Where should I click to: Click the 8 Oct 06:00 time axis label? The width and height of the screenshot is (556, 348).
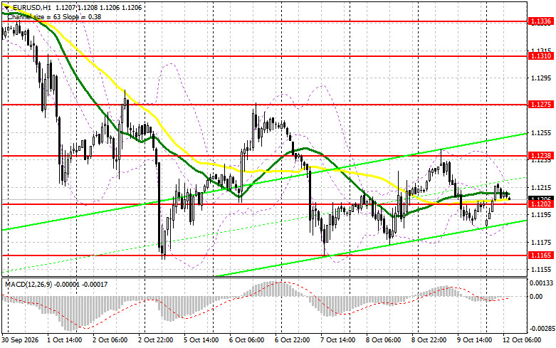point(383,340)
